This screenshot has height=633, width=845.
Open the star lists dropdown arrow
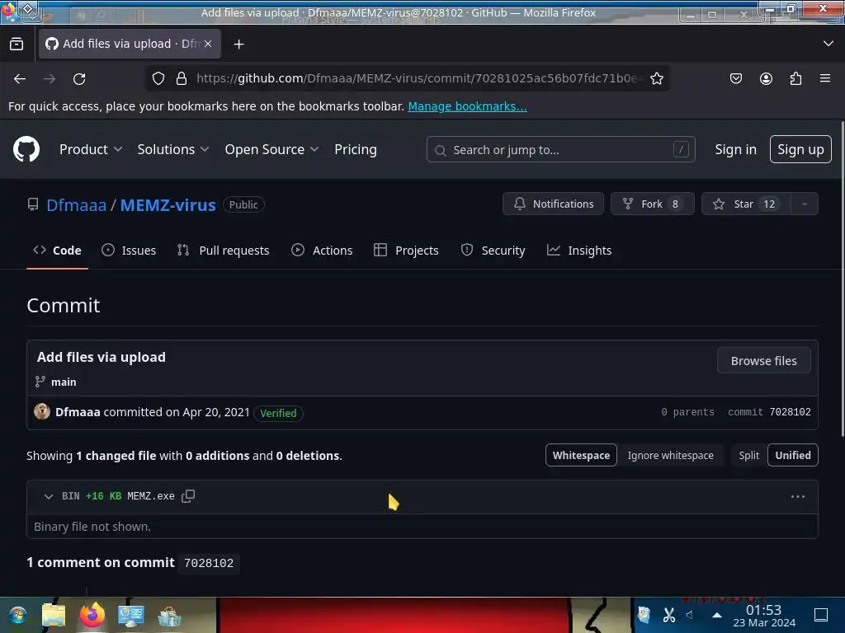point(804,204)
